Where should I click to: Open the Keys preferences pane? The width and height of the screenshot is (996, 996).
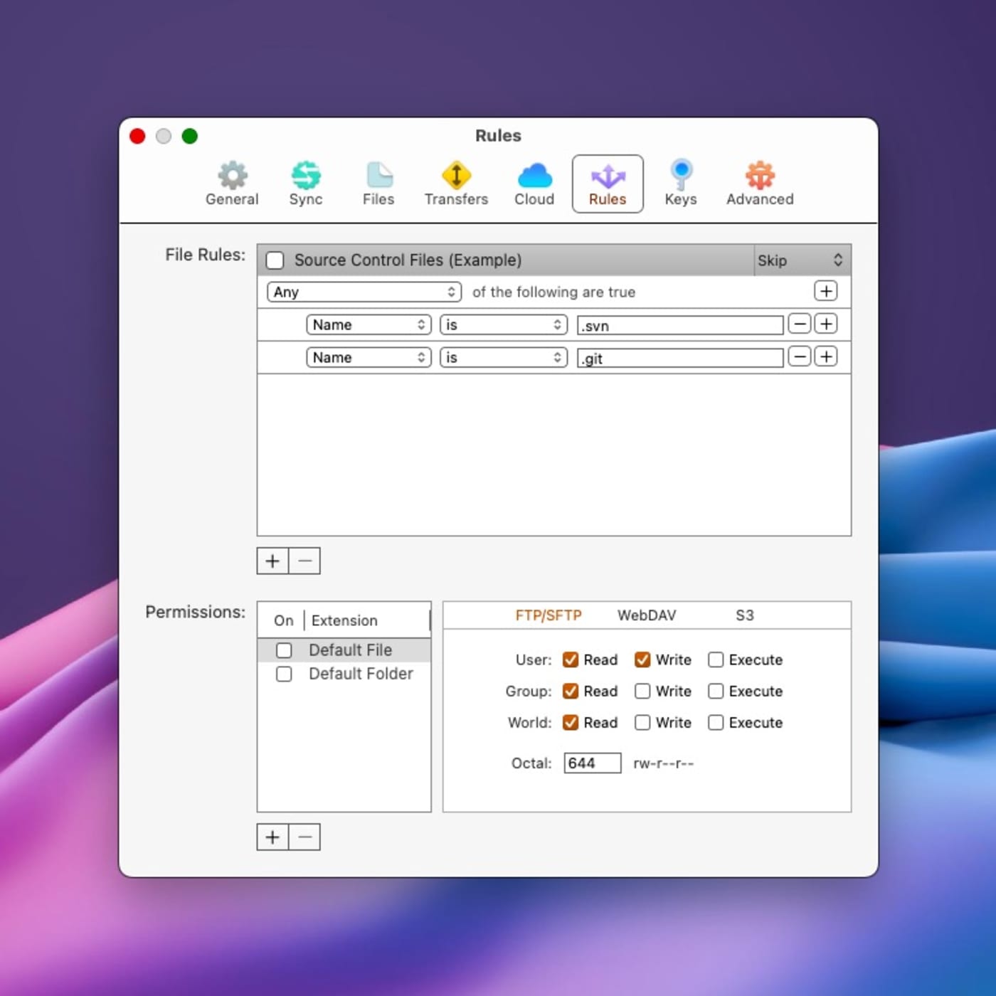pyautogui.click(x=680, y=184)
